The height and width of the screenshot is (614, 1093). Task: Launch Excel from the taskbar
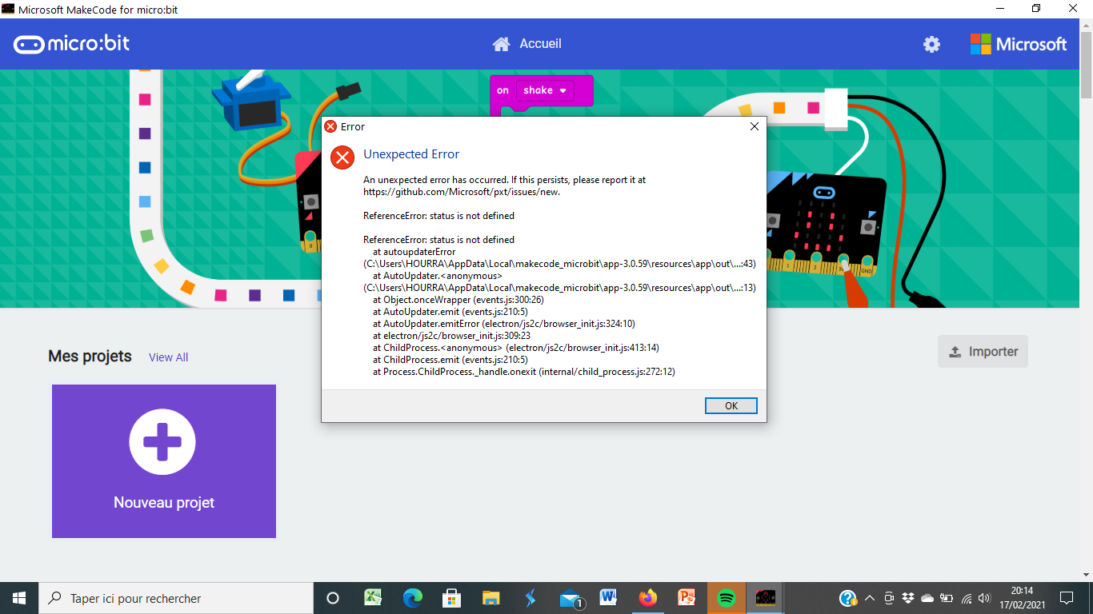click(x=373, y=598)
